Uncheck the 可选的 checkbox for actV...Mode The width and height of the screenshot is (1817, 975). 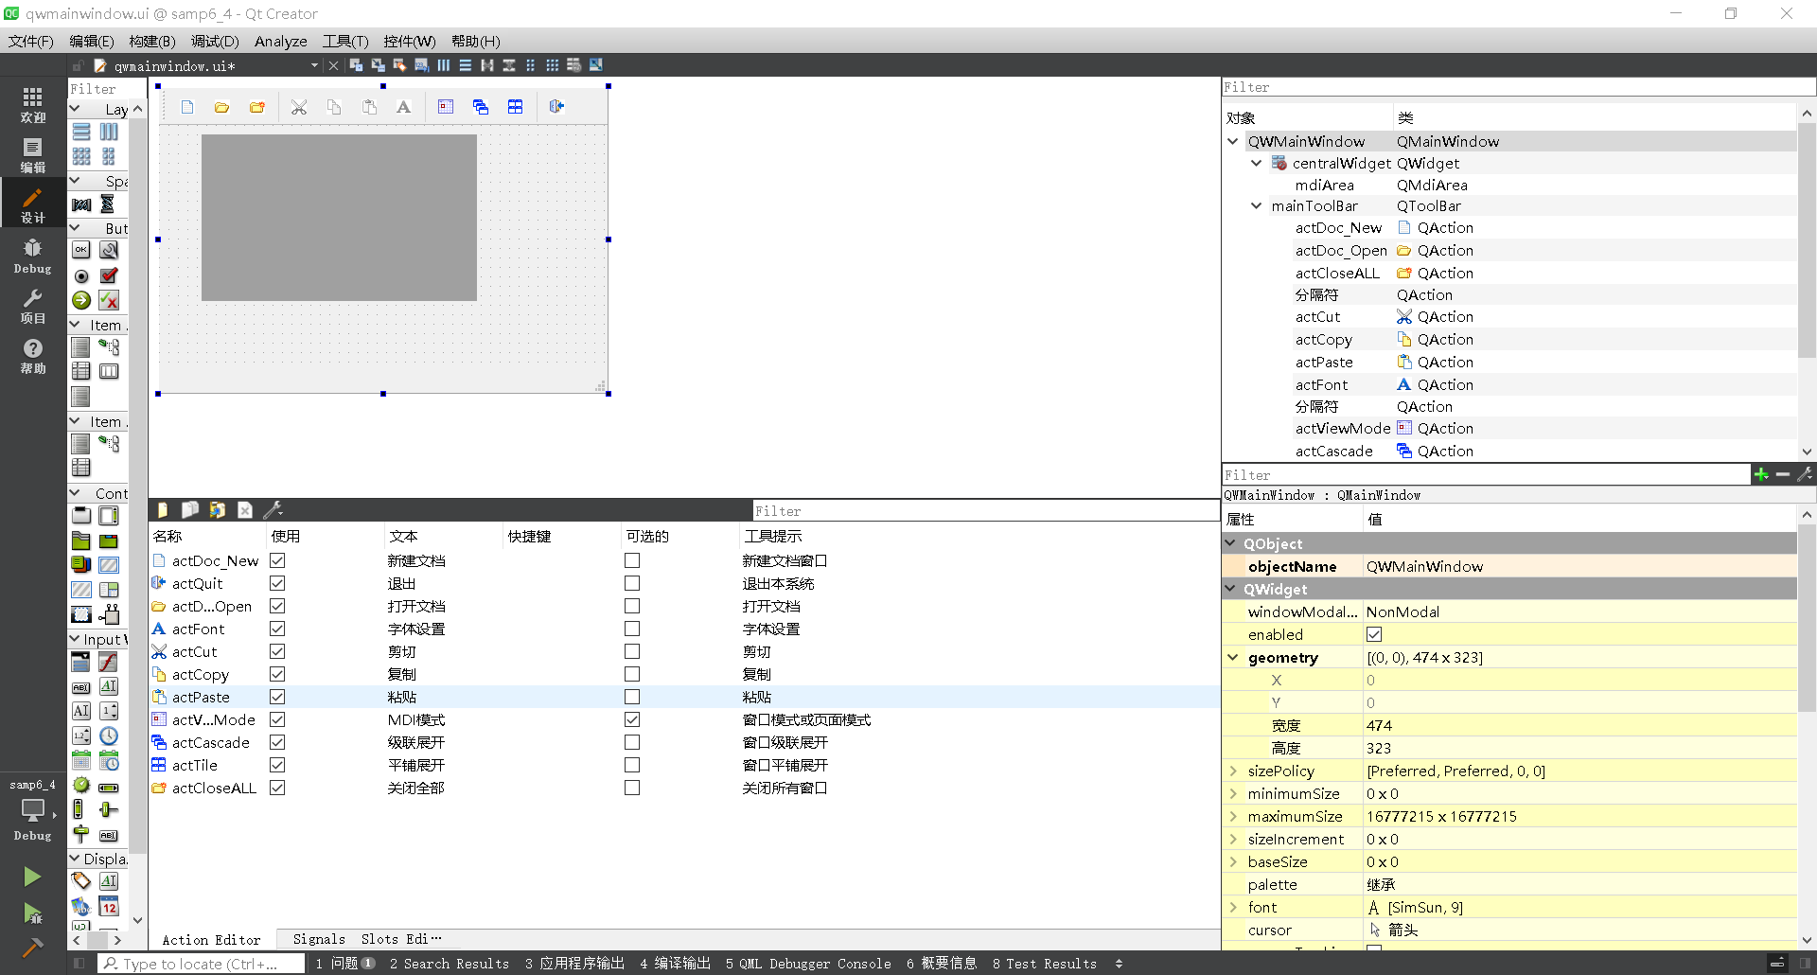click(631, 719)
